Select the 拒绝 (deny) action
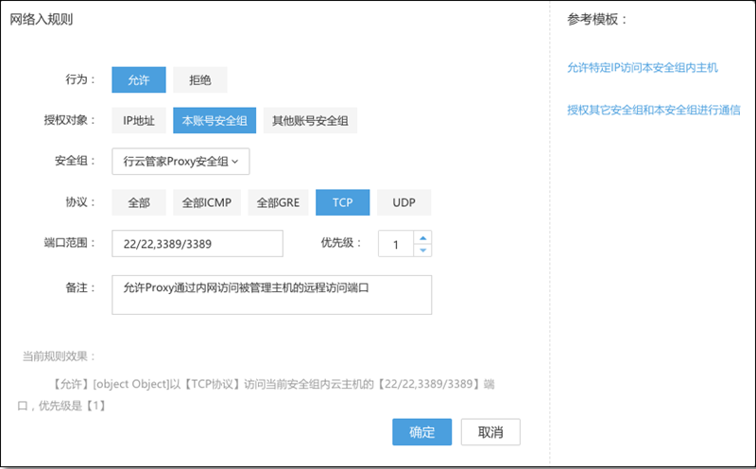The height and width of the screenshot is (469, 756). [199, 79]
